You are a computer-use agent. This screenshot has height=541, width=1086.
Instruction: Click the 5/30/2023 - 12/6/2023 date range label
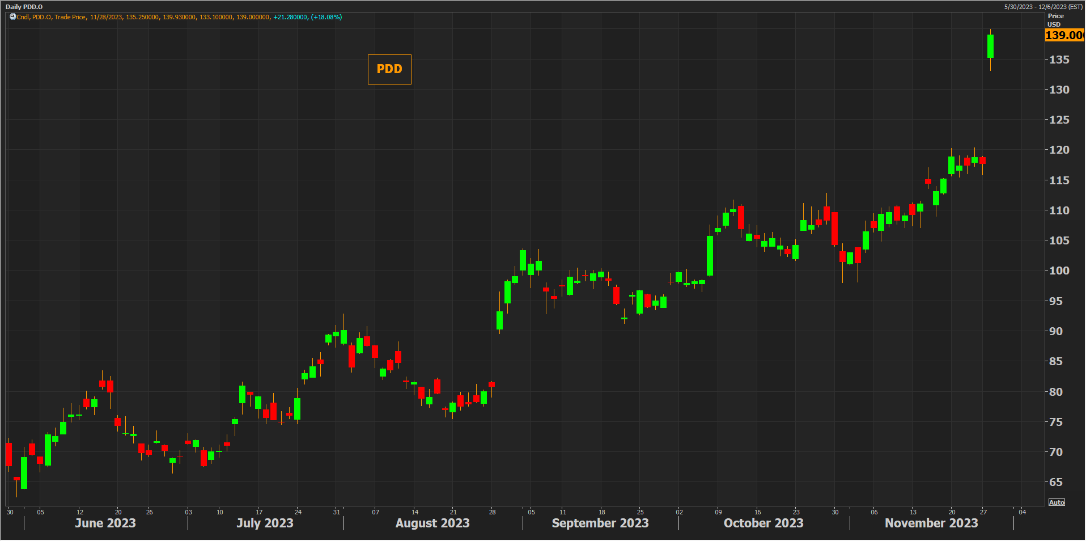point(1043,7)
